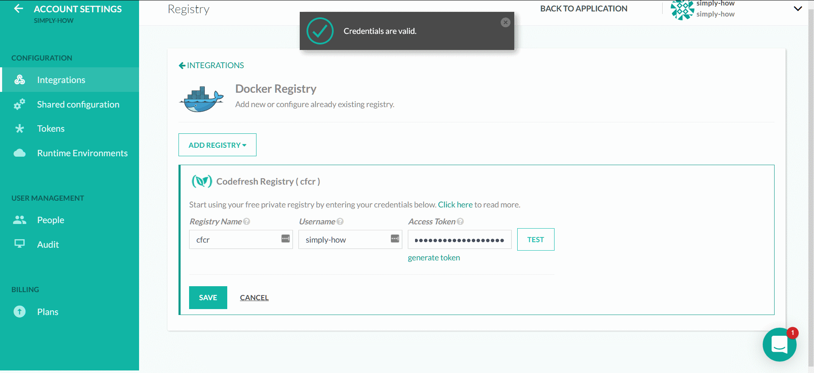This screenshot has width=814, height=373.
Task: Click the Username help icon
Action: [x=340, y=221]
